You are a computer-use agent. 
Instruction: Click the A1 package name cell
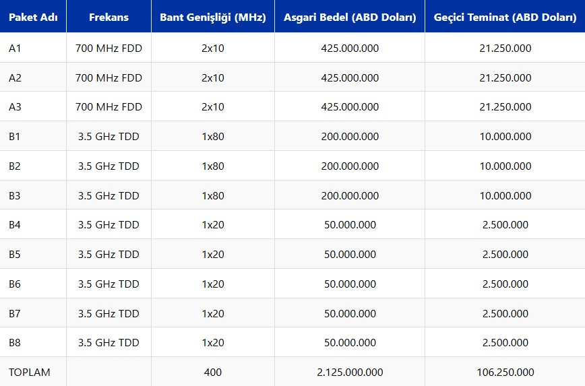(x=15, y=49)
